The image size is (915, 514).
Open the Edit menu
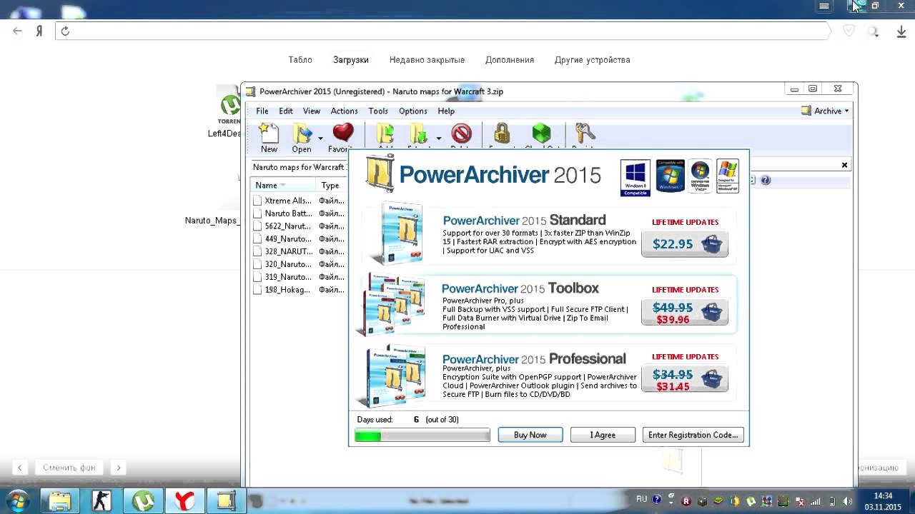[x=286, y=111]
